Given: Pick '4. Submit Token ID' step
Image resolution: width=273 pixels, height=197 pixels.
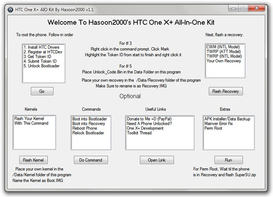Looking at the screenshot, I should tap(40, 61).
